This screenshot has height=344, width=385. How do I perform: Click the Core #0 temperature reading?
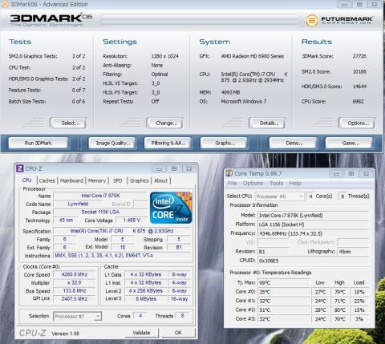[284, 292]
